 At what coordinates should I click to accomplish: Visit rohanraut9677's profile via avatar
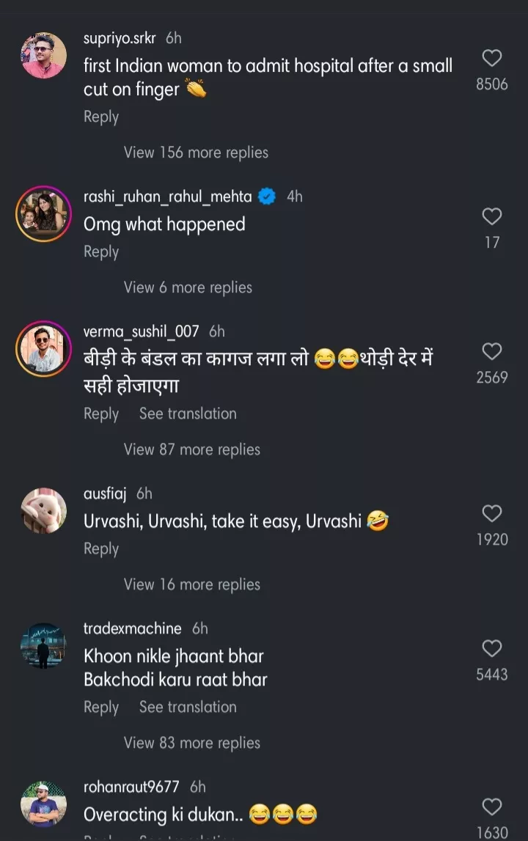coord(43,804)
